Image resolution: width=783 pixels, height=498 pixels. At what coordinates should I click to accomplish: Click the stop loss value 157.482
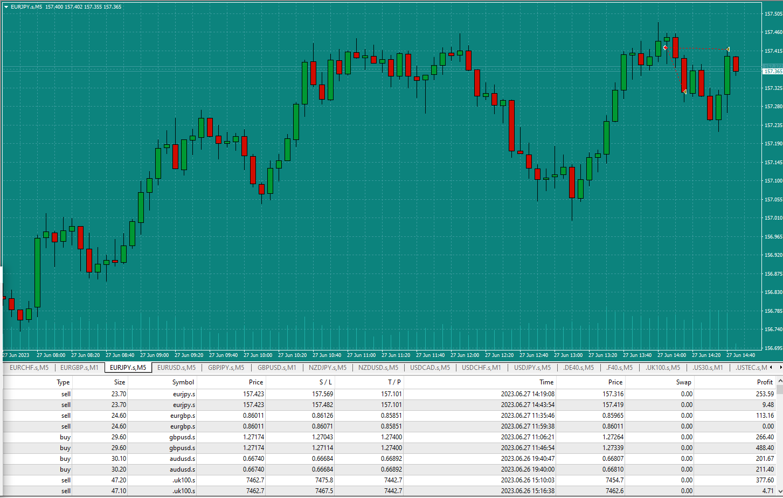point(322,405)
